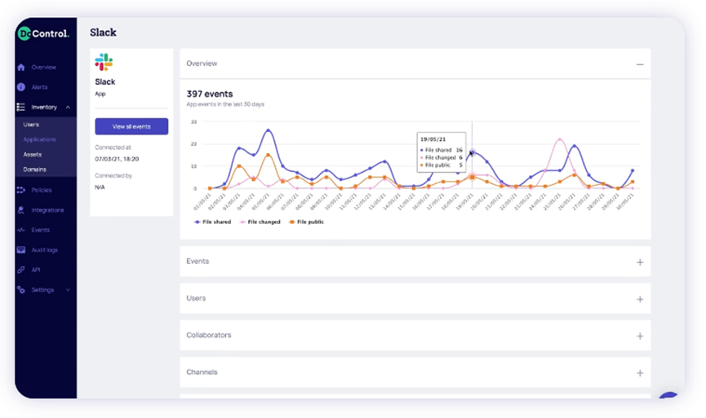Click the Events pulse icon
706x418 pixels.
[21, 230]
